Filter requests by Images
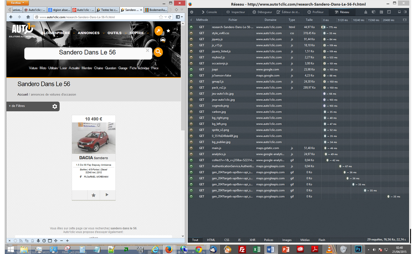416x254 pixels. coord(287,240)
